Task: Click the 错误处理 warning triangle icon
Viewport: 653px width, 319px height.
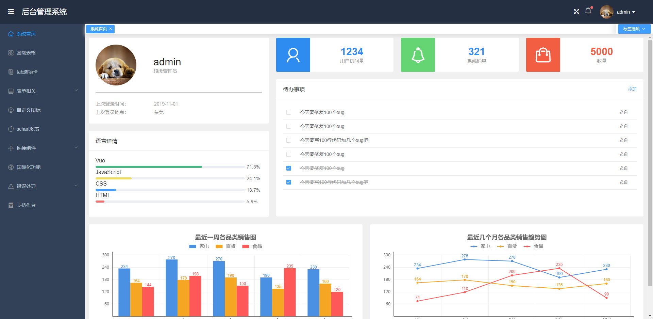Action: (11, 186)
